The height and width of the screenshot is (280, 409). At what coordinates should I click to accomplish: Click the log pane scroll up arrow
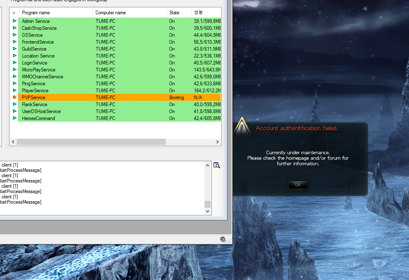(x=208, y=165)
